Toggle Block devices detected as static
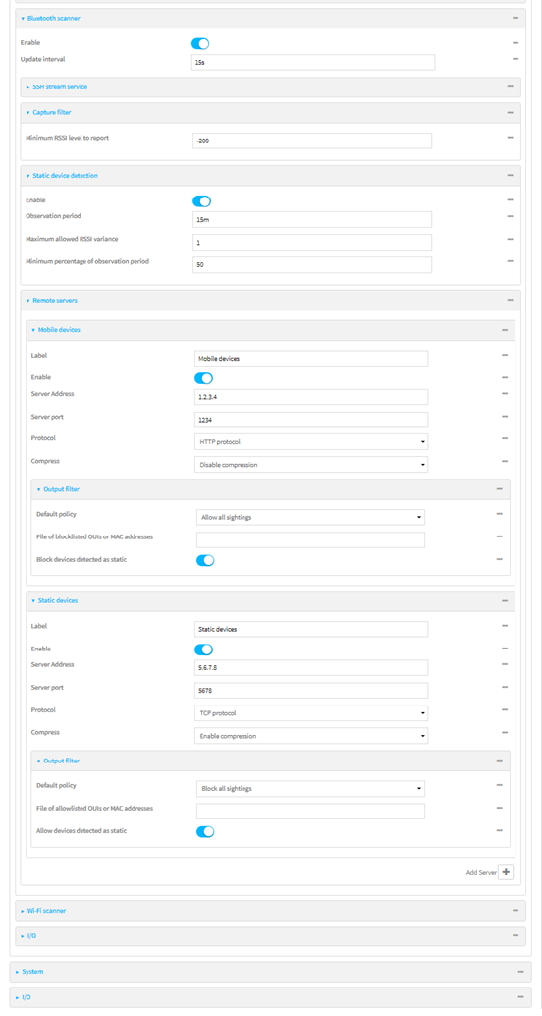This screenshot has height=1016, width=542. [205, 560]
